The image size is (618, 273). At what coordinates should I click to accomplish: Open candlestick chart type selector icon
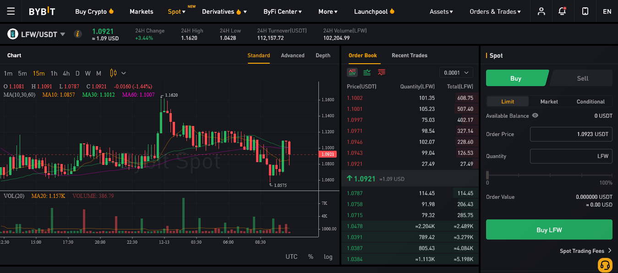coord(114,73)
